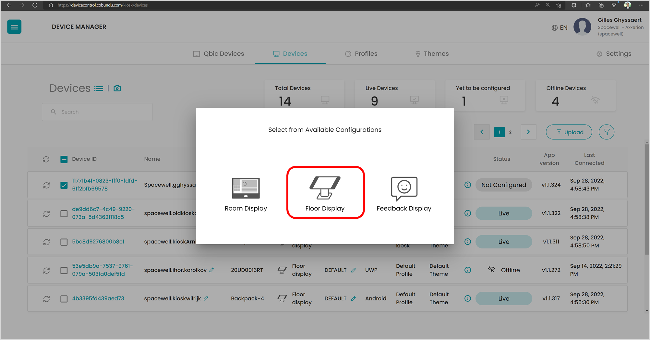This screenshot has width=650, height=340.
Task: Click the filter funnel icon
Action: click(x=606, y=132)
